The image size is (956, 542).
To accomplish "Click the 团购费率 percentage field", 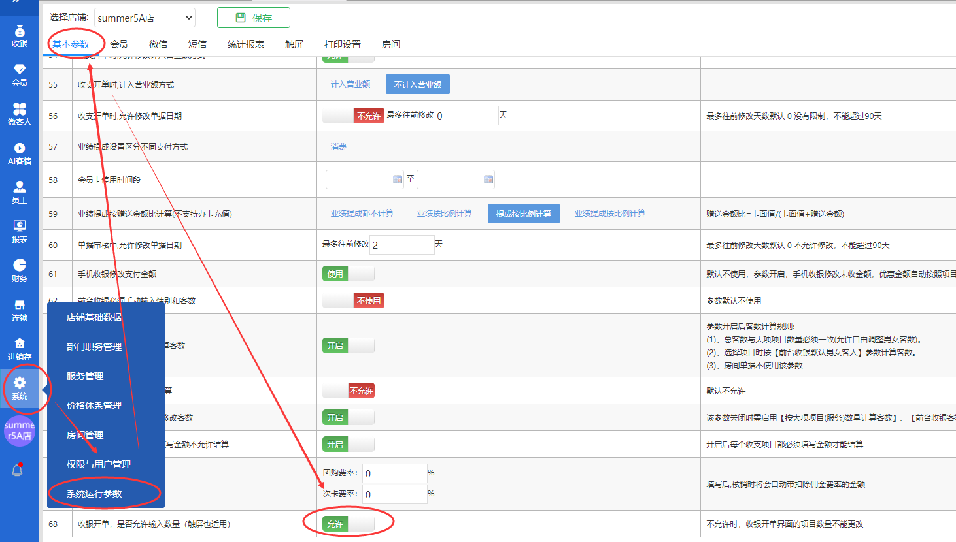I will click(x=395, y=473).
